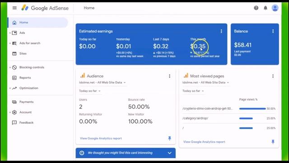Click the Payments money icon
289x163 pixels.
click(x=14, y=102)
